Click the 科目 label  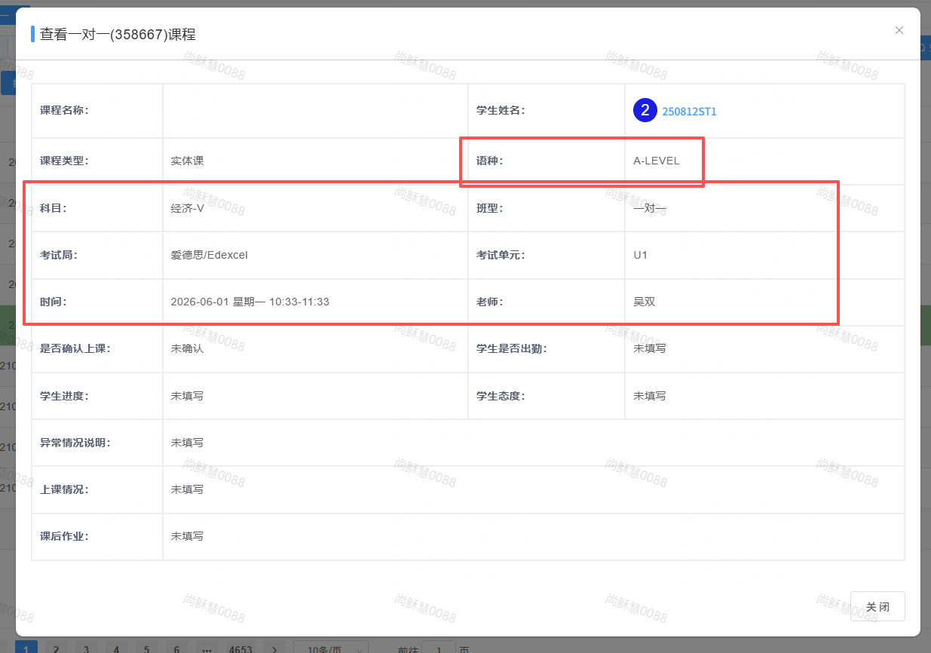pyautogui.click(x=54, y=208)
